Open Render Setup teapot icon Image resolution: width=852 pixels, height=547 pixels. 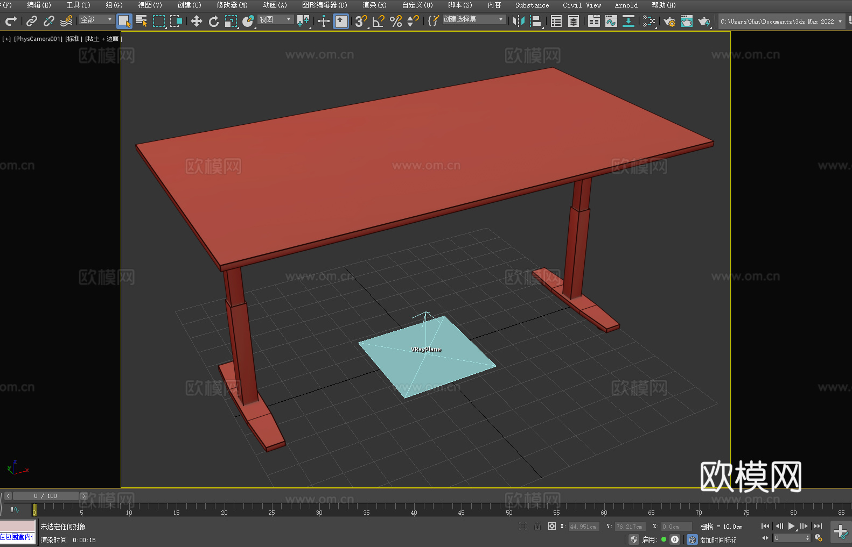(x=669, y=21)
